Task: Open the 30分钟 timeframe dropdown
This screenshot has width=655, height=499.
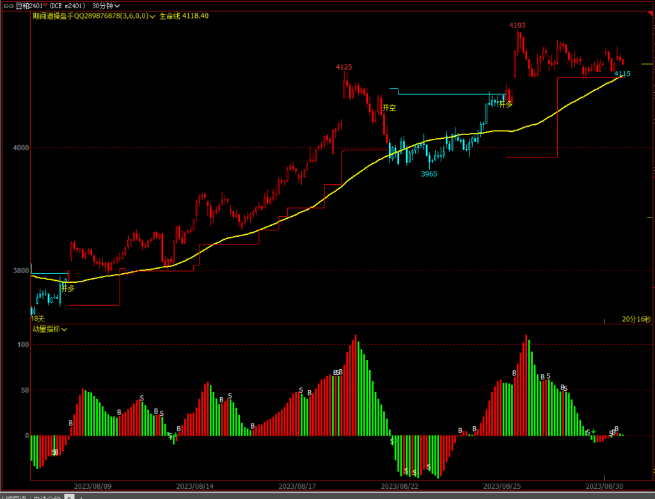Action: [x=106, y=6]
